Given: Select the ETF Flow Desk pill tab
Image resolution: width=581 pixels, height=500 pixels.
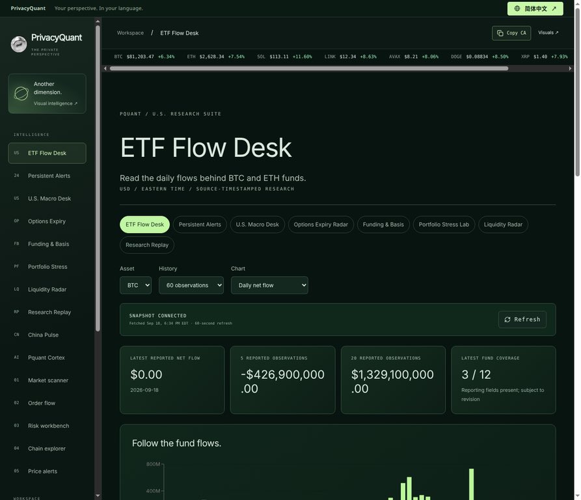Looking at the screenshot, I should (x=144, y=224).
